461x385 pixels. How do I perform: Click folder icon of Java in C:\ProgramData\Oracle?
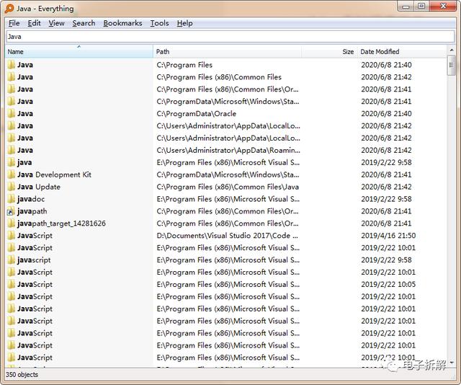point(12,114)
